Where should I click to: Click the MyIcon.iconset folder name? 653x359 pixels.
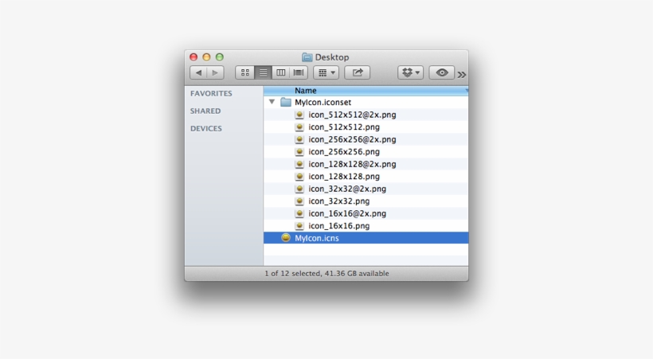pos(323,102)
